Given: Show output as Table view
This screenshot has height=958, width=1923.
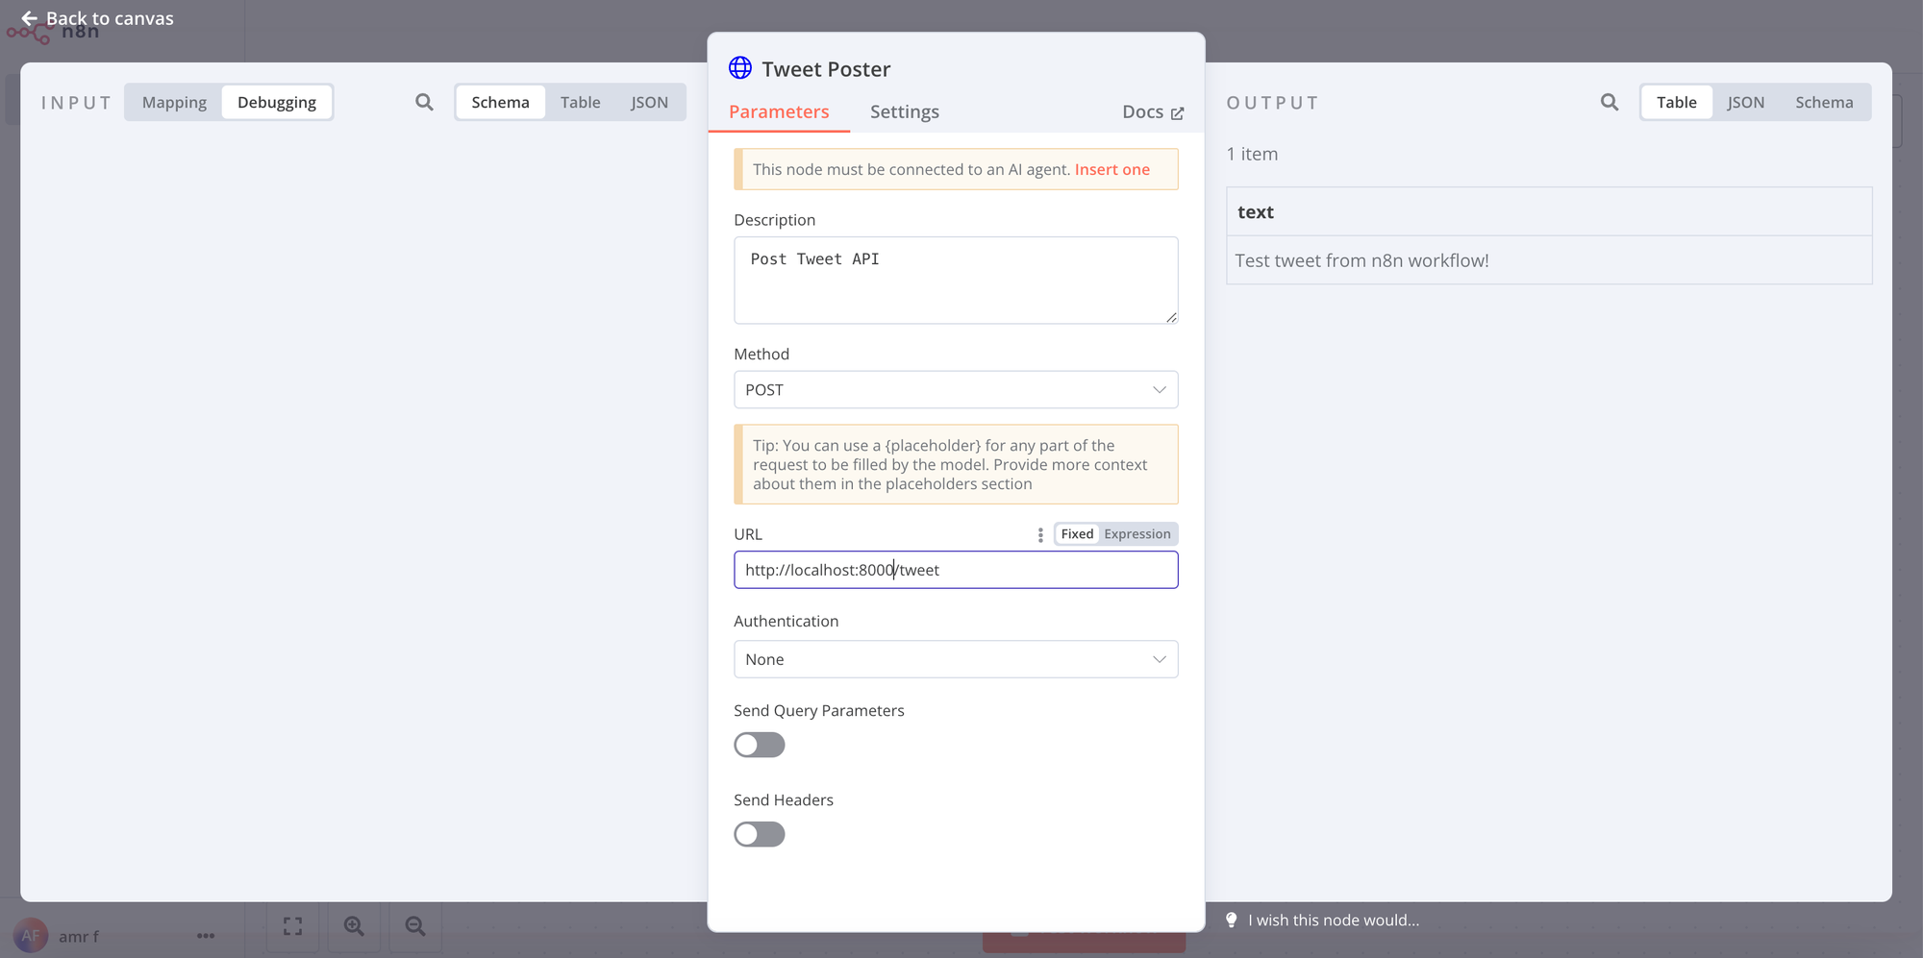Looking at the screenshot, I should tap(1677, 103).
